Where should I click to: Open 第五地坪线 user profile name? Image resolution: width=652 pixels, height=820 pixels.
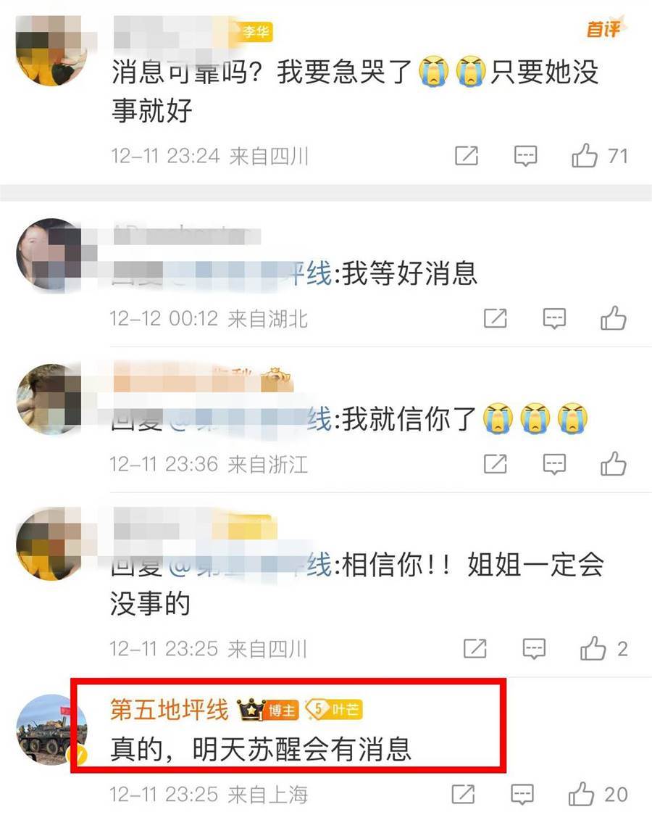(x=170, y=710)
